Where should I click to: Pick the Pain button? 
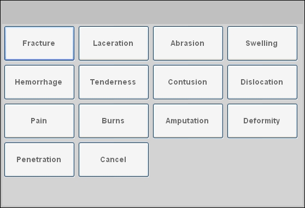[39, 121]
